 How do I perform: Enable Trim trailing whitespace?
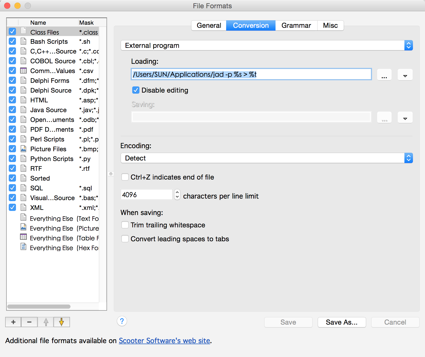pos(125,225)
